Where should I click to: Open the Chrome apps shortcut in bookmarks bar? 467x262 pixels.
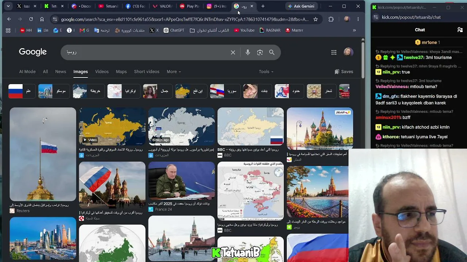tap(8, 30)
